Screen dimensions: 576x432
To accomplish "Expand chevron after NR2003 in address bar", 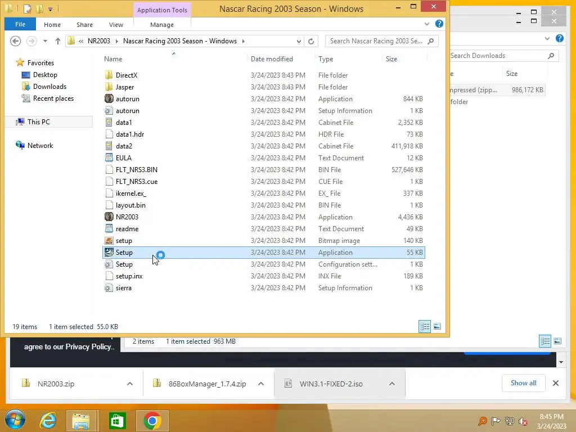I will click(117, 41).
